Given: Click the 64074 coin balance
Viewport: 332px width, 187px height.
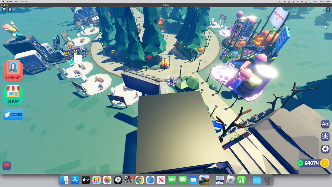Looking at the screenshot, I should tap(312, 163).
